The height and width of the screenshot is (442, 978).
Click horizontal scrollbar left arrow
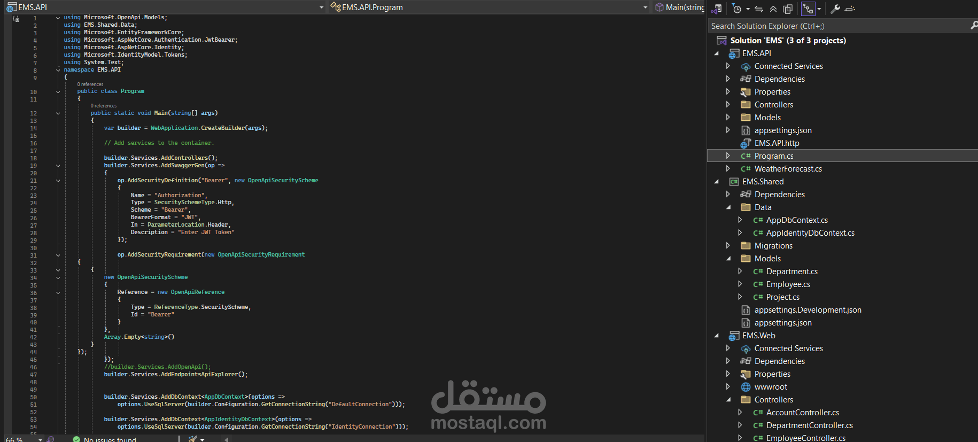point(226,439)
